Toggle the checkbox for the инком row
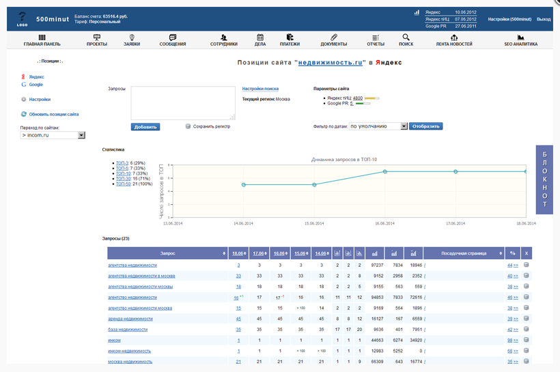 pyautogui.click(x=527, y=340)
